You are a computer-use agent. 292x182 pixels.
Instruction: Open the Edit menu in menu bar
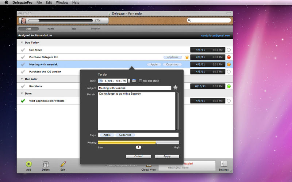pyautogui.click(x=49, y=3)
